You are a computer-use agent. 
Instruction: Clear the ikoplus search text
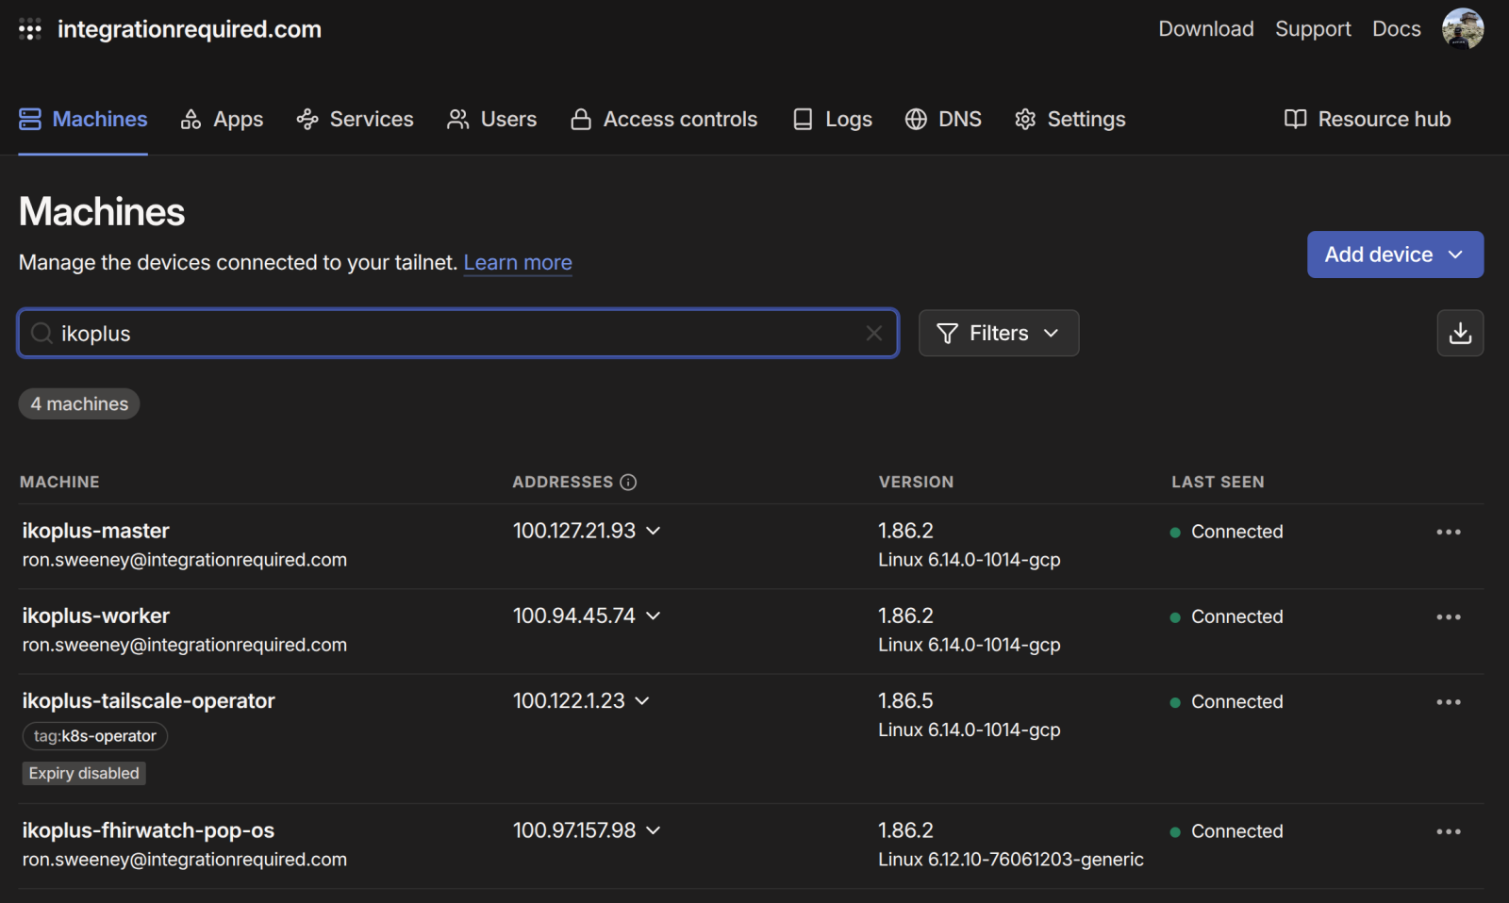pos(874,333)
